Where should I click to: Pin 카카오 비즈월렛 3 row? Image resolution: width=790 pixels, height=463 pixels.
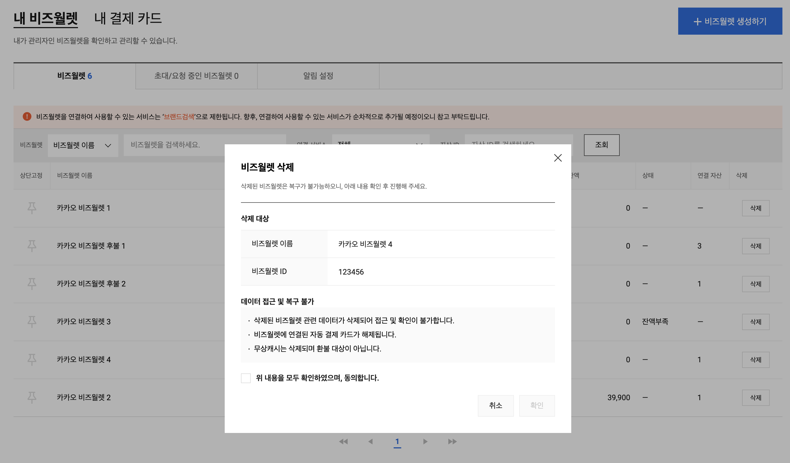coord(32,321)
